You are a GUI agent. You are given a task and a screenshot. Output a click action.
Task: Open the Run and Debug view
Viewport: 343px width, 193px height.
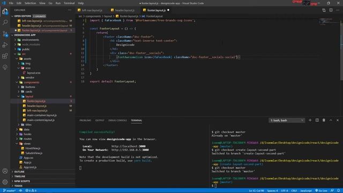coord(5,45)
